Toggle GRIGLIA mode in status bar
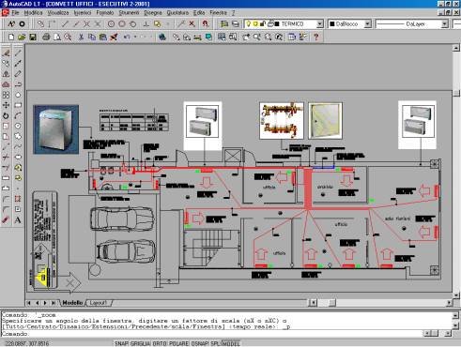Image resolution: width=461 pixels, height=347 pixels. click(x=140, y=343)
